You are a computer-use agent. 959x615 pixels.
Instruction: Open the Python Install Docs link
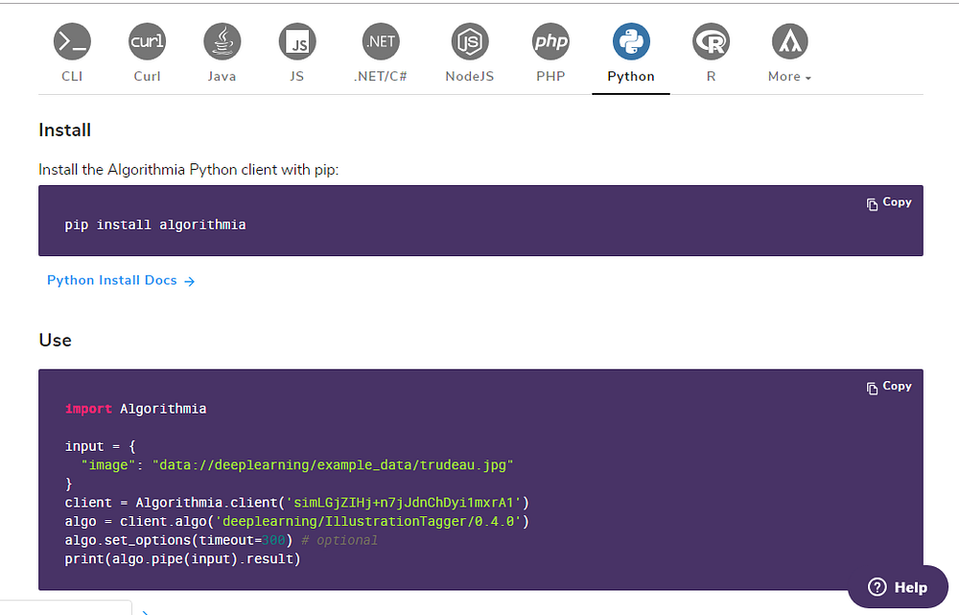point(112,280)
